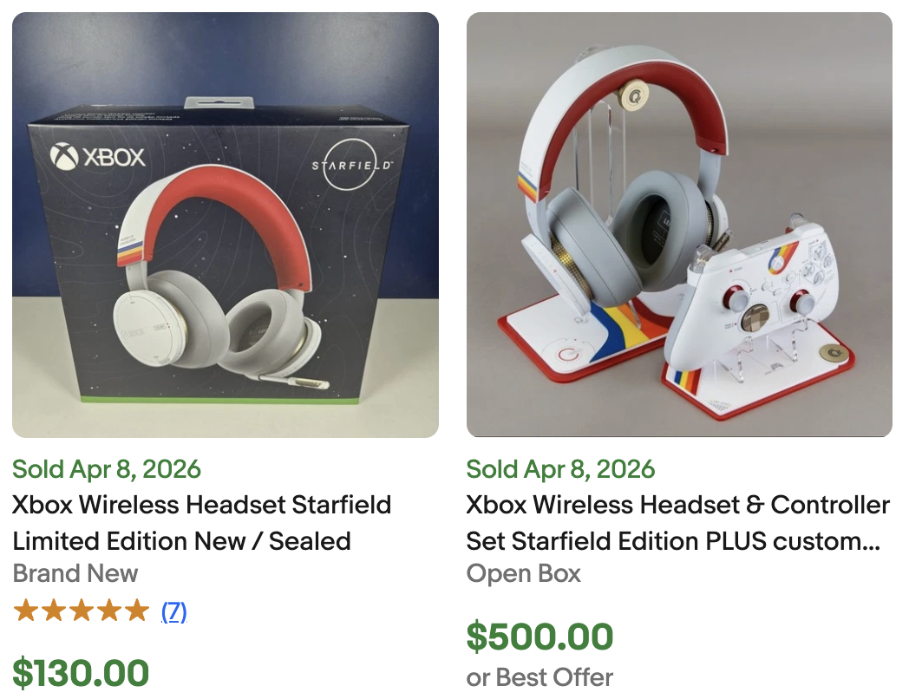This screenshot has height=699, width=909.
Task: View the headset and controller stand thumbnail
Action: [x=679, y=223]
